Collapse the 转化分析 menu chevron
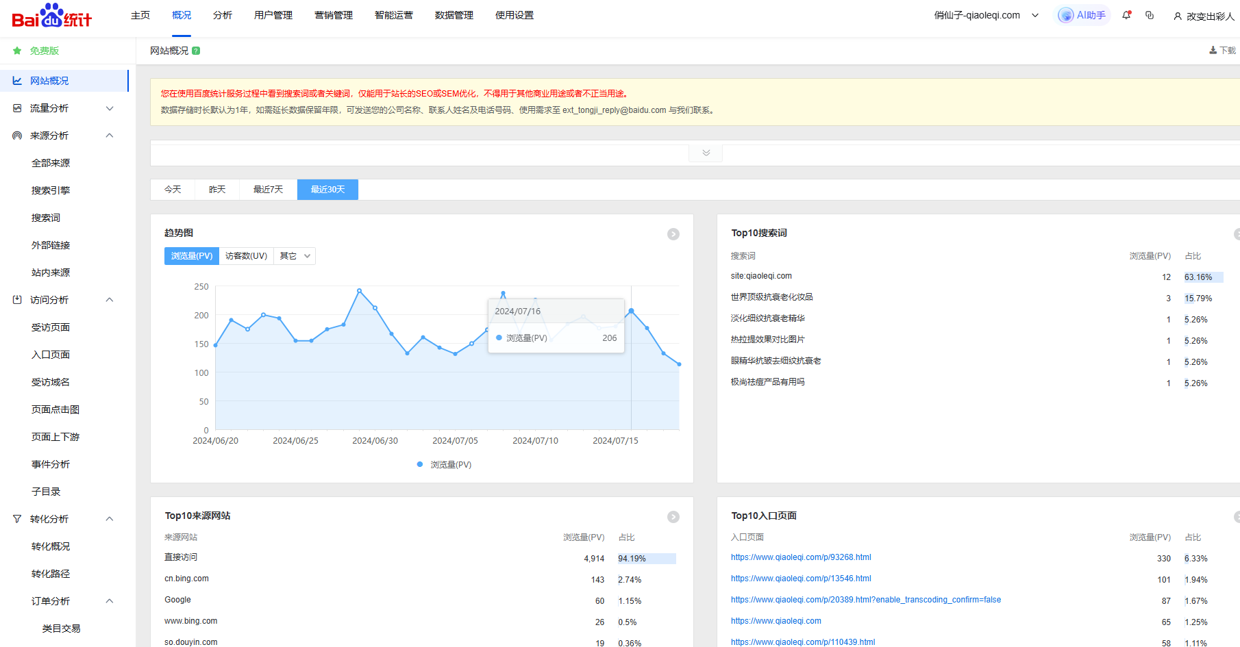This screenshot has width=1240, height=647. pyautogui.click(x=110, y=519)
